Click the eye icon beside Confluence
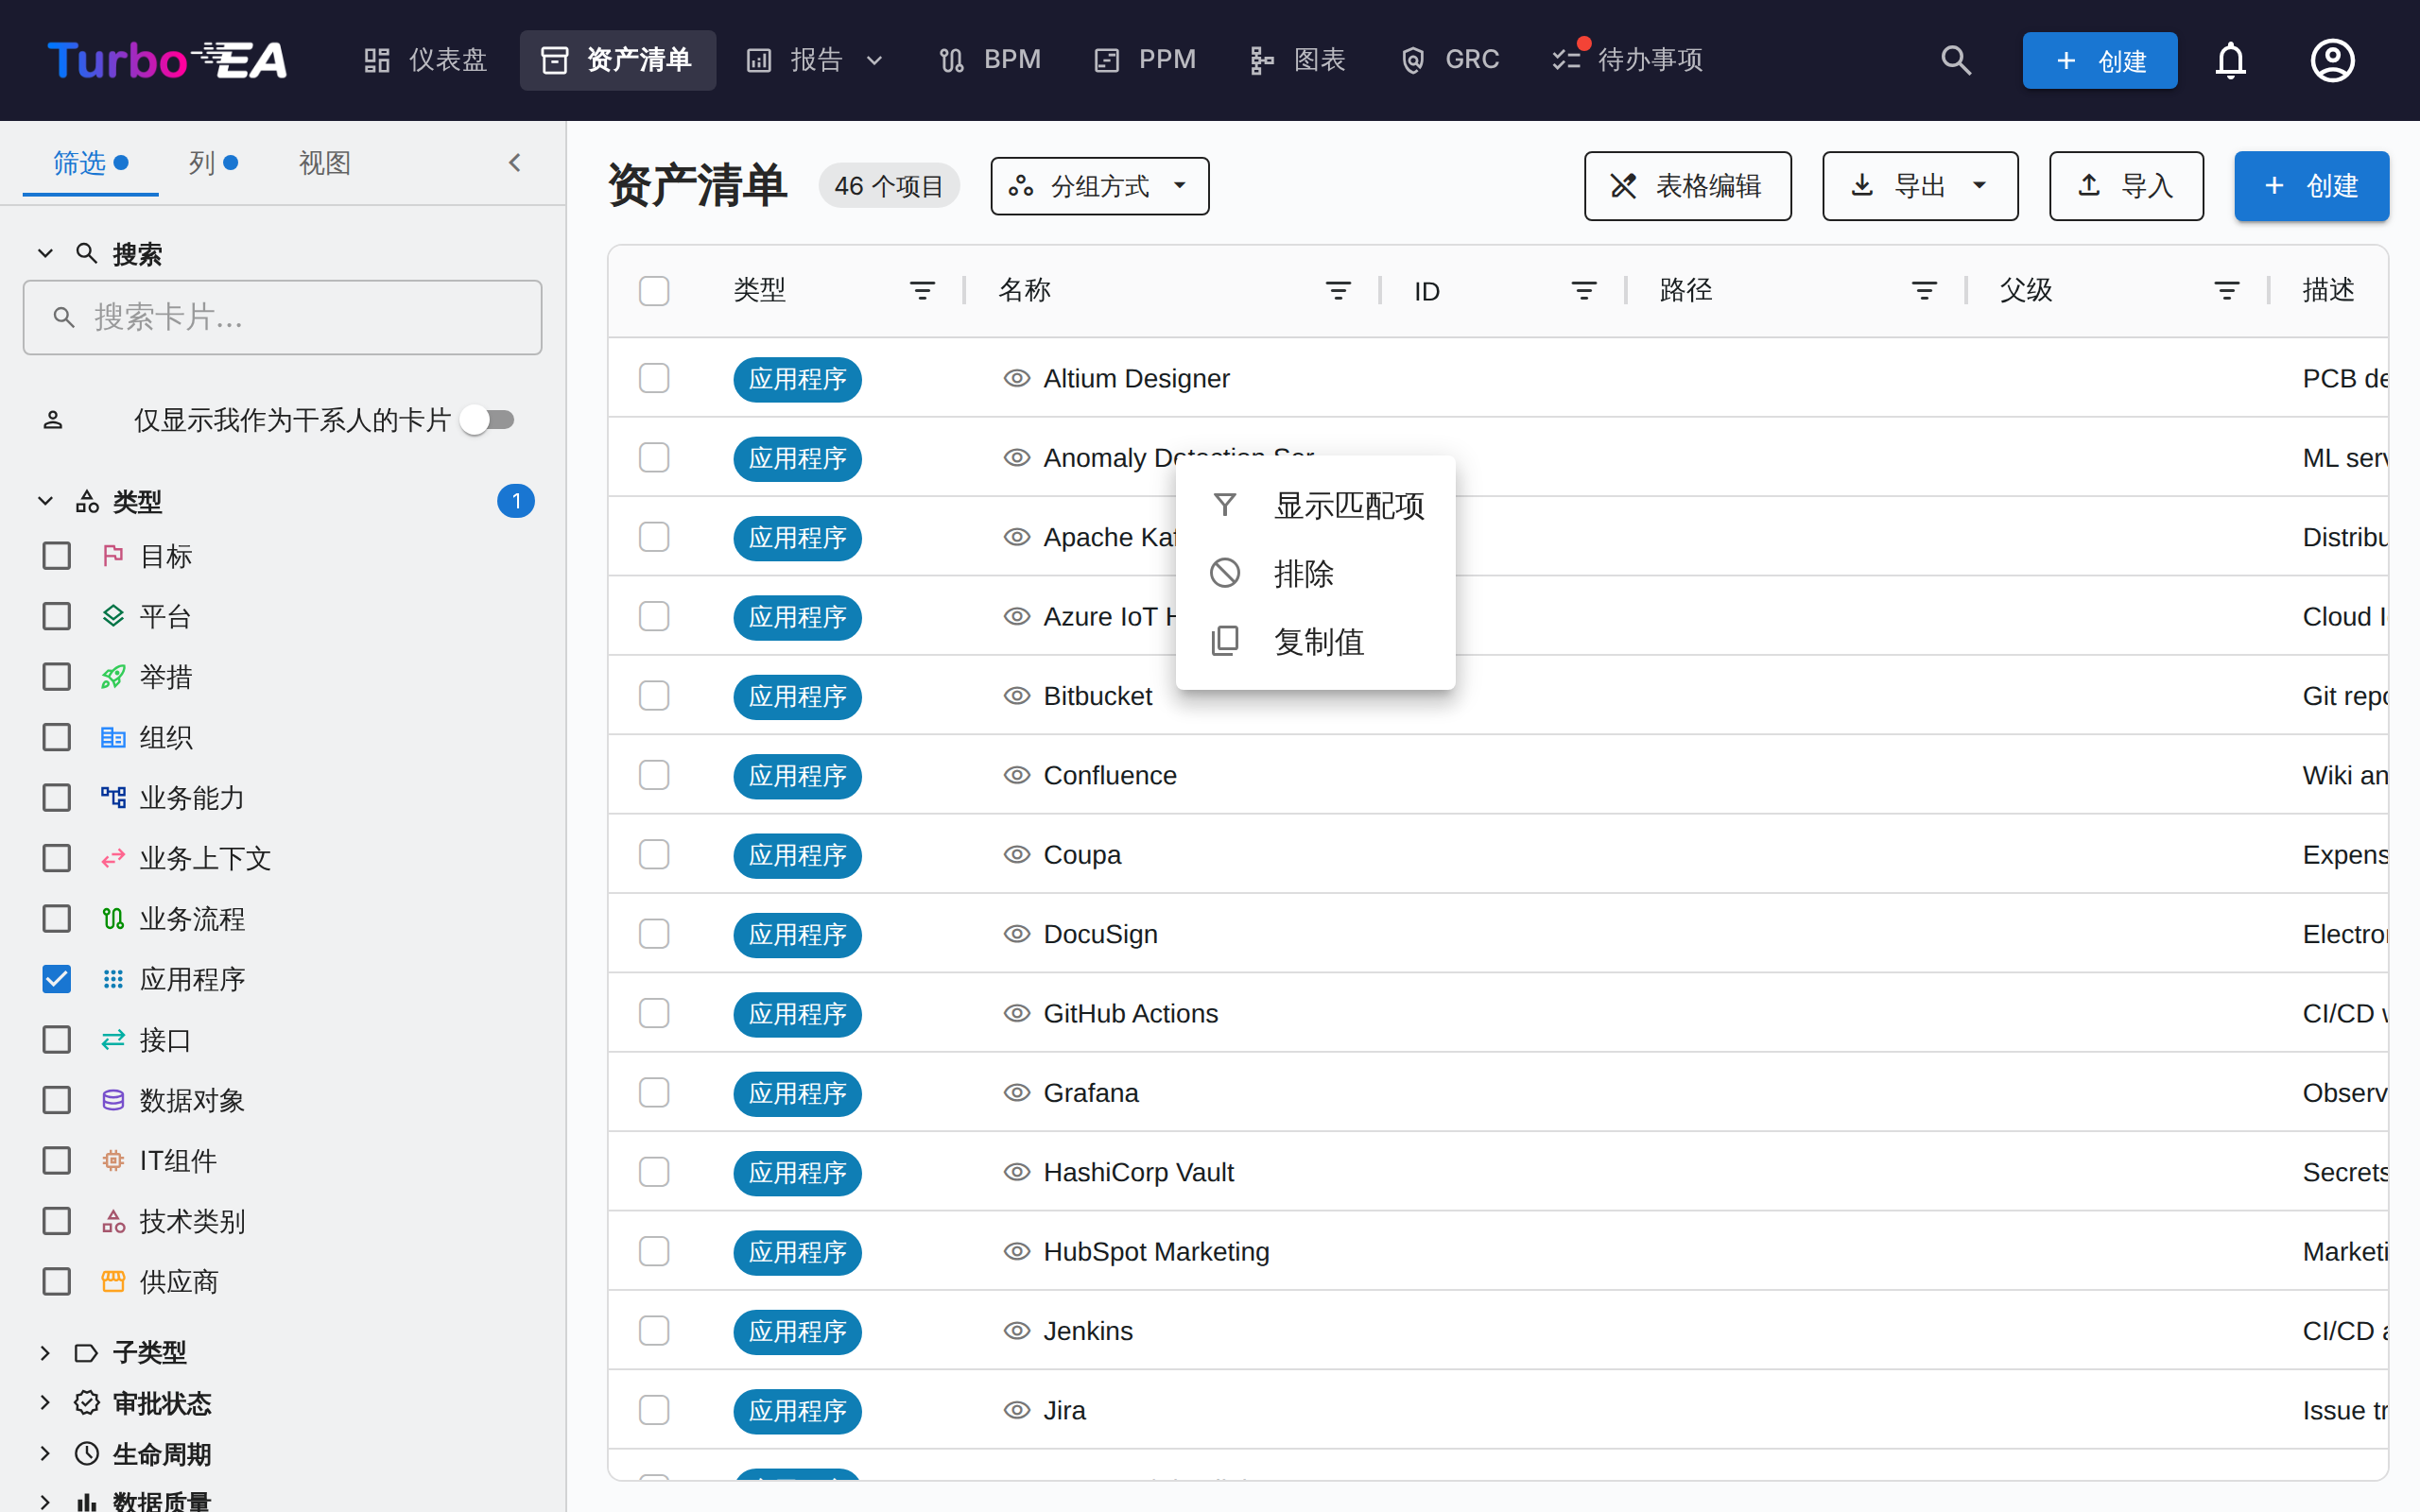 coord(1017,775)
